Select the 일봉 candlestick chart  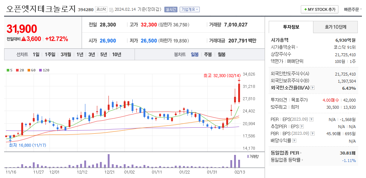(195, 55)
